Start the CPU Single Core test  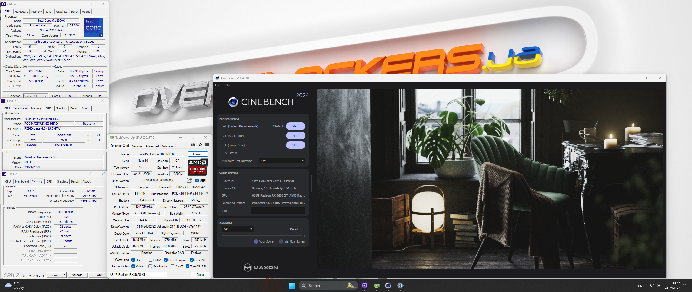295,145
